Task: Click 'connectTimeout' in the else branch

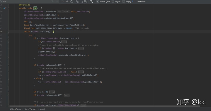Action: (53, 82)
